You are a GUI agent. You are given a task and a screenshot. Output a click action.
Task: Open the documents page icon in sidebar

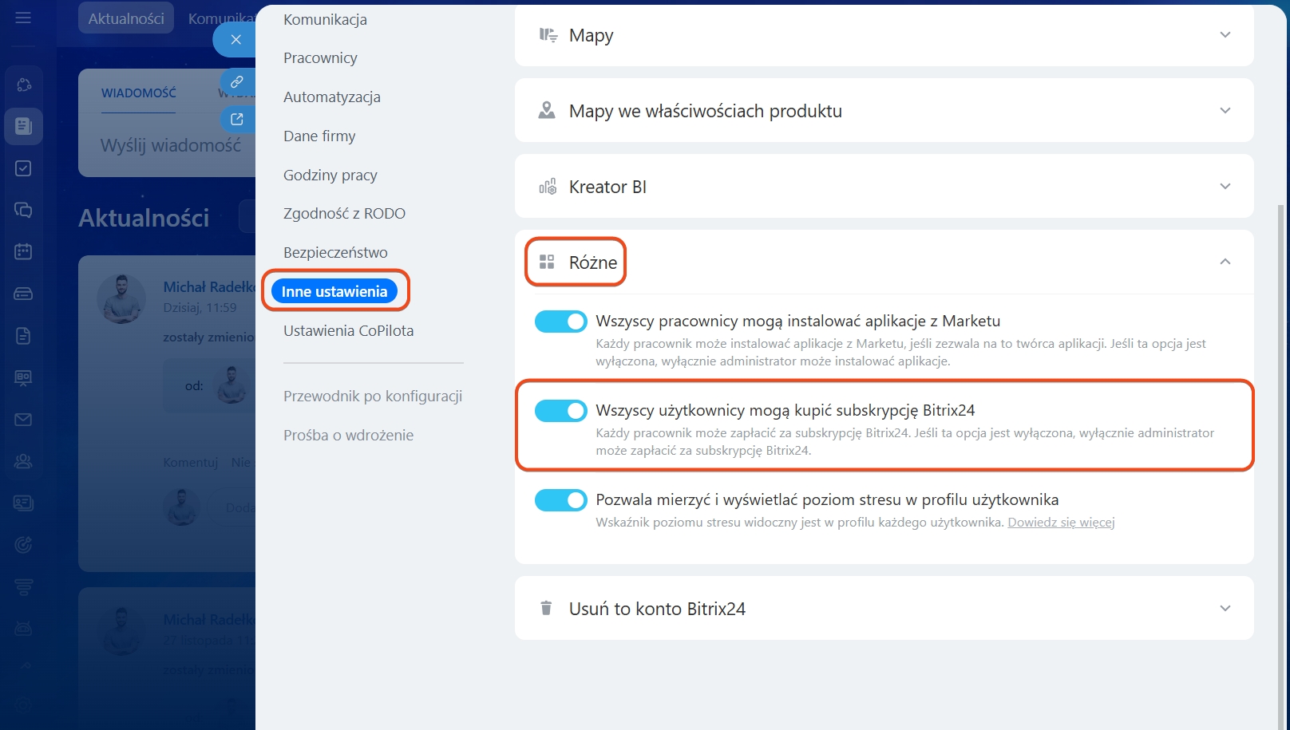[x=23, y=336]
